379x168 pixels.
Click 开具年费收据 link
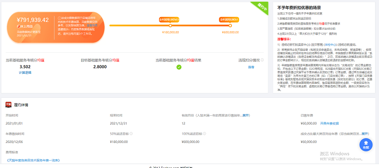pyautogui.click(x=329, y=123)
